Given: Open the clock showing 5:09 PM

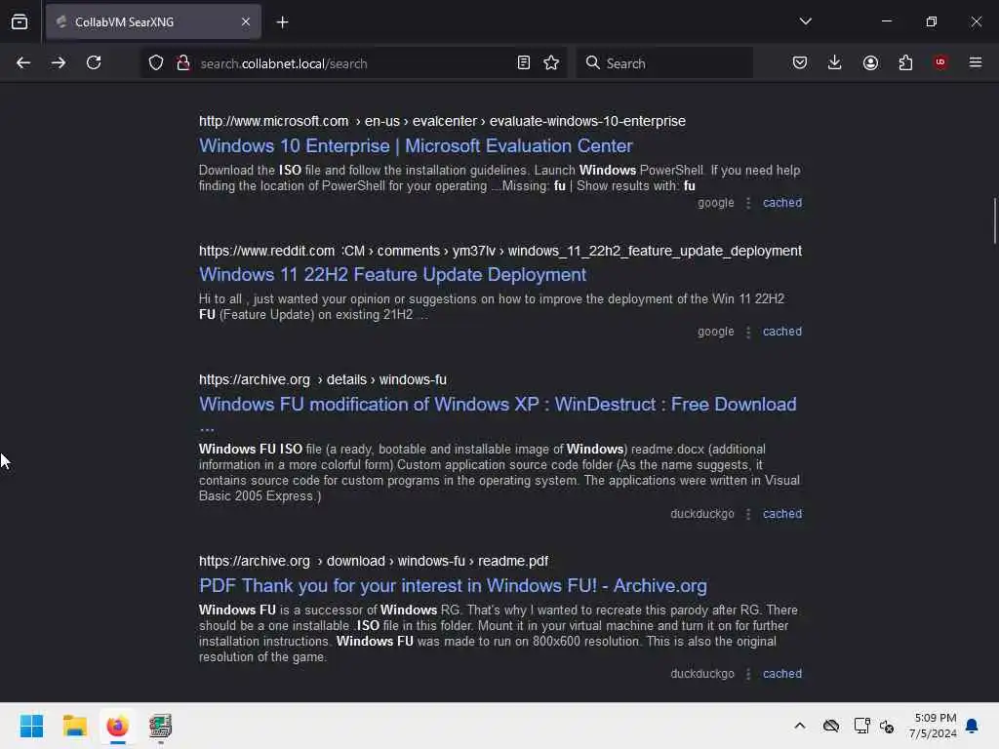Looking at the screenshot, I should point(932,726).
